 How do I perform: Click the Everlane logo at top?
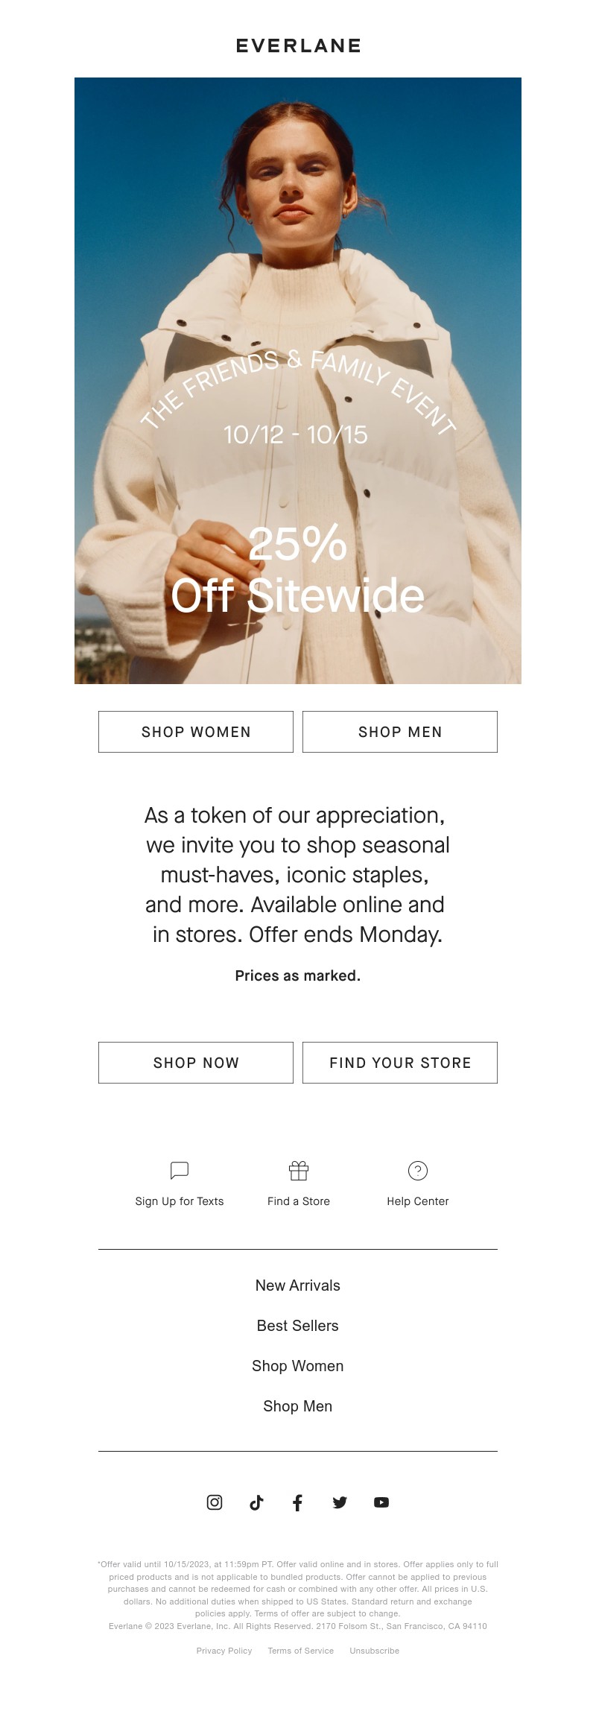tap(298, 45)
